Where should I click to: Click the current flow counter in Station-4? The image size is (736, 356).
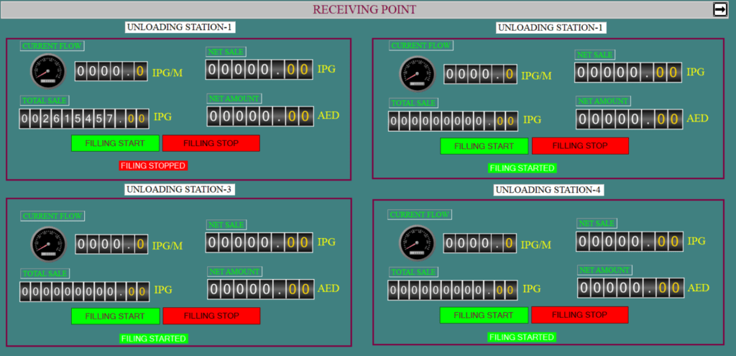click(480, 243)
